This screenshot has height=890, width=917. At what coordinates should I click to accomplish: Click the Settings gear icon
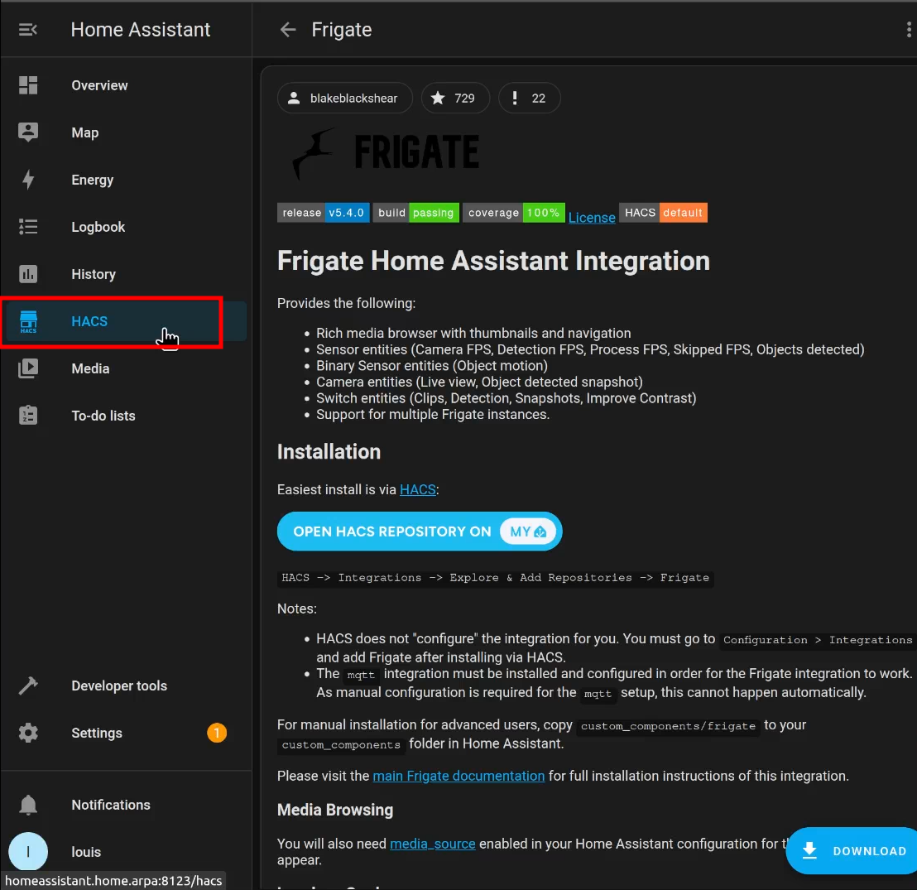pos(28,734)
